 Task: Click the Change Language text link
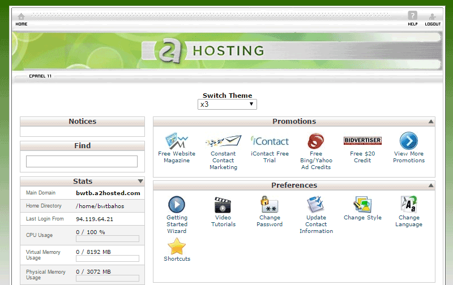click(x=409, y=221)
